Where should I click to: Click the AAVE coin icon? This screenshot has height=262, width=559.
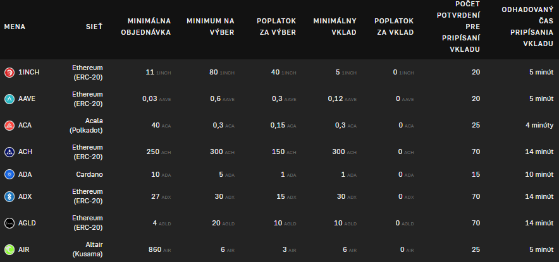[9, 99]
